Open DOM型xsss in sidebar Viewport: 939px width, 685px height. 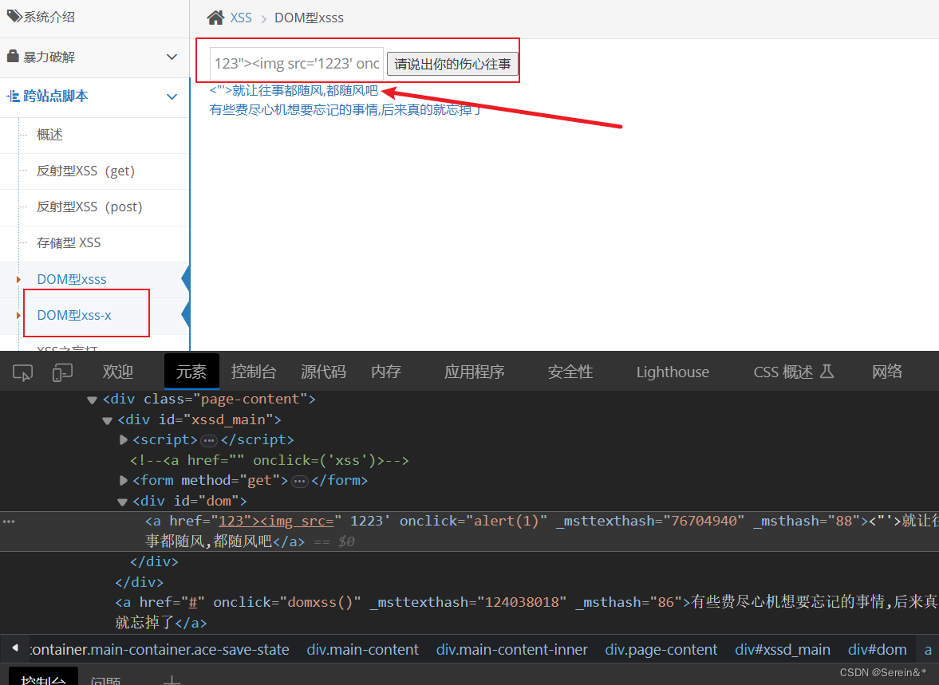[72, 280]
